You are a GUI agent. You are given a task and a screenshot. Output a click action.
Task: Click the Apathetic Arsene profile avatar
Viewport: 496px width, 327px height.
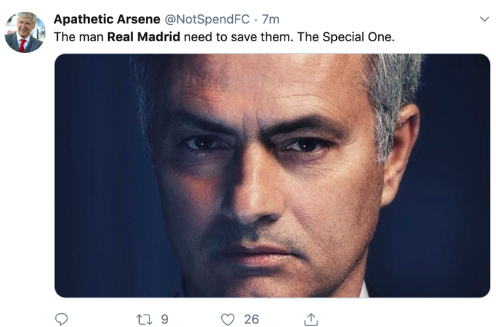[x=25, y=32]
